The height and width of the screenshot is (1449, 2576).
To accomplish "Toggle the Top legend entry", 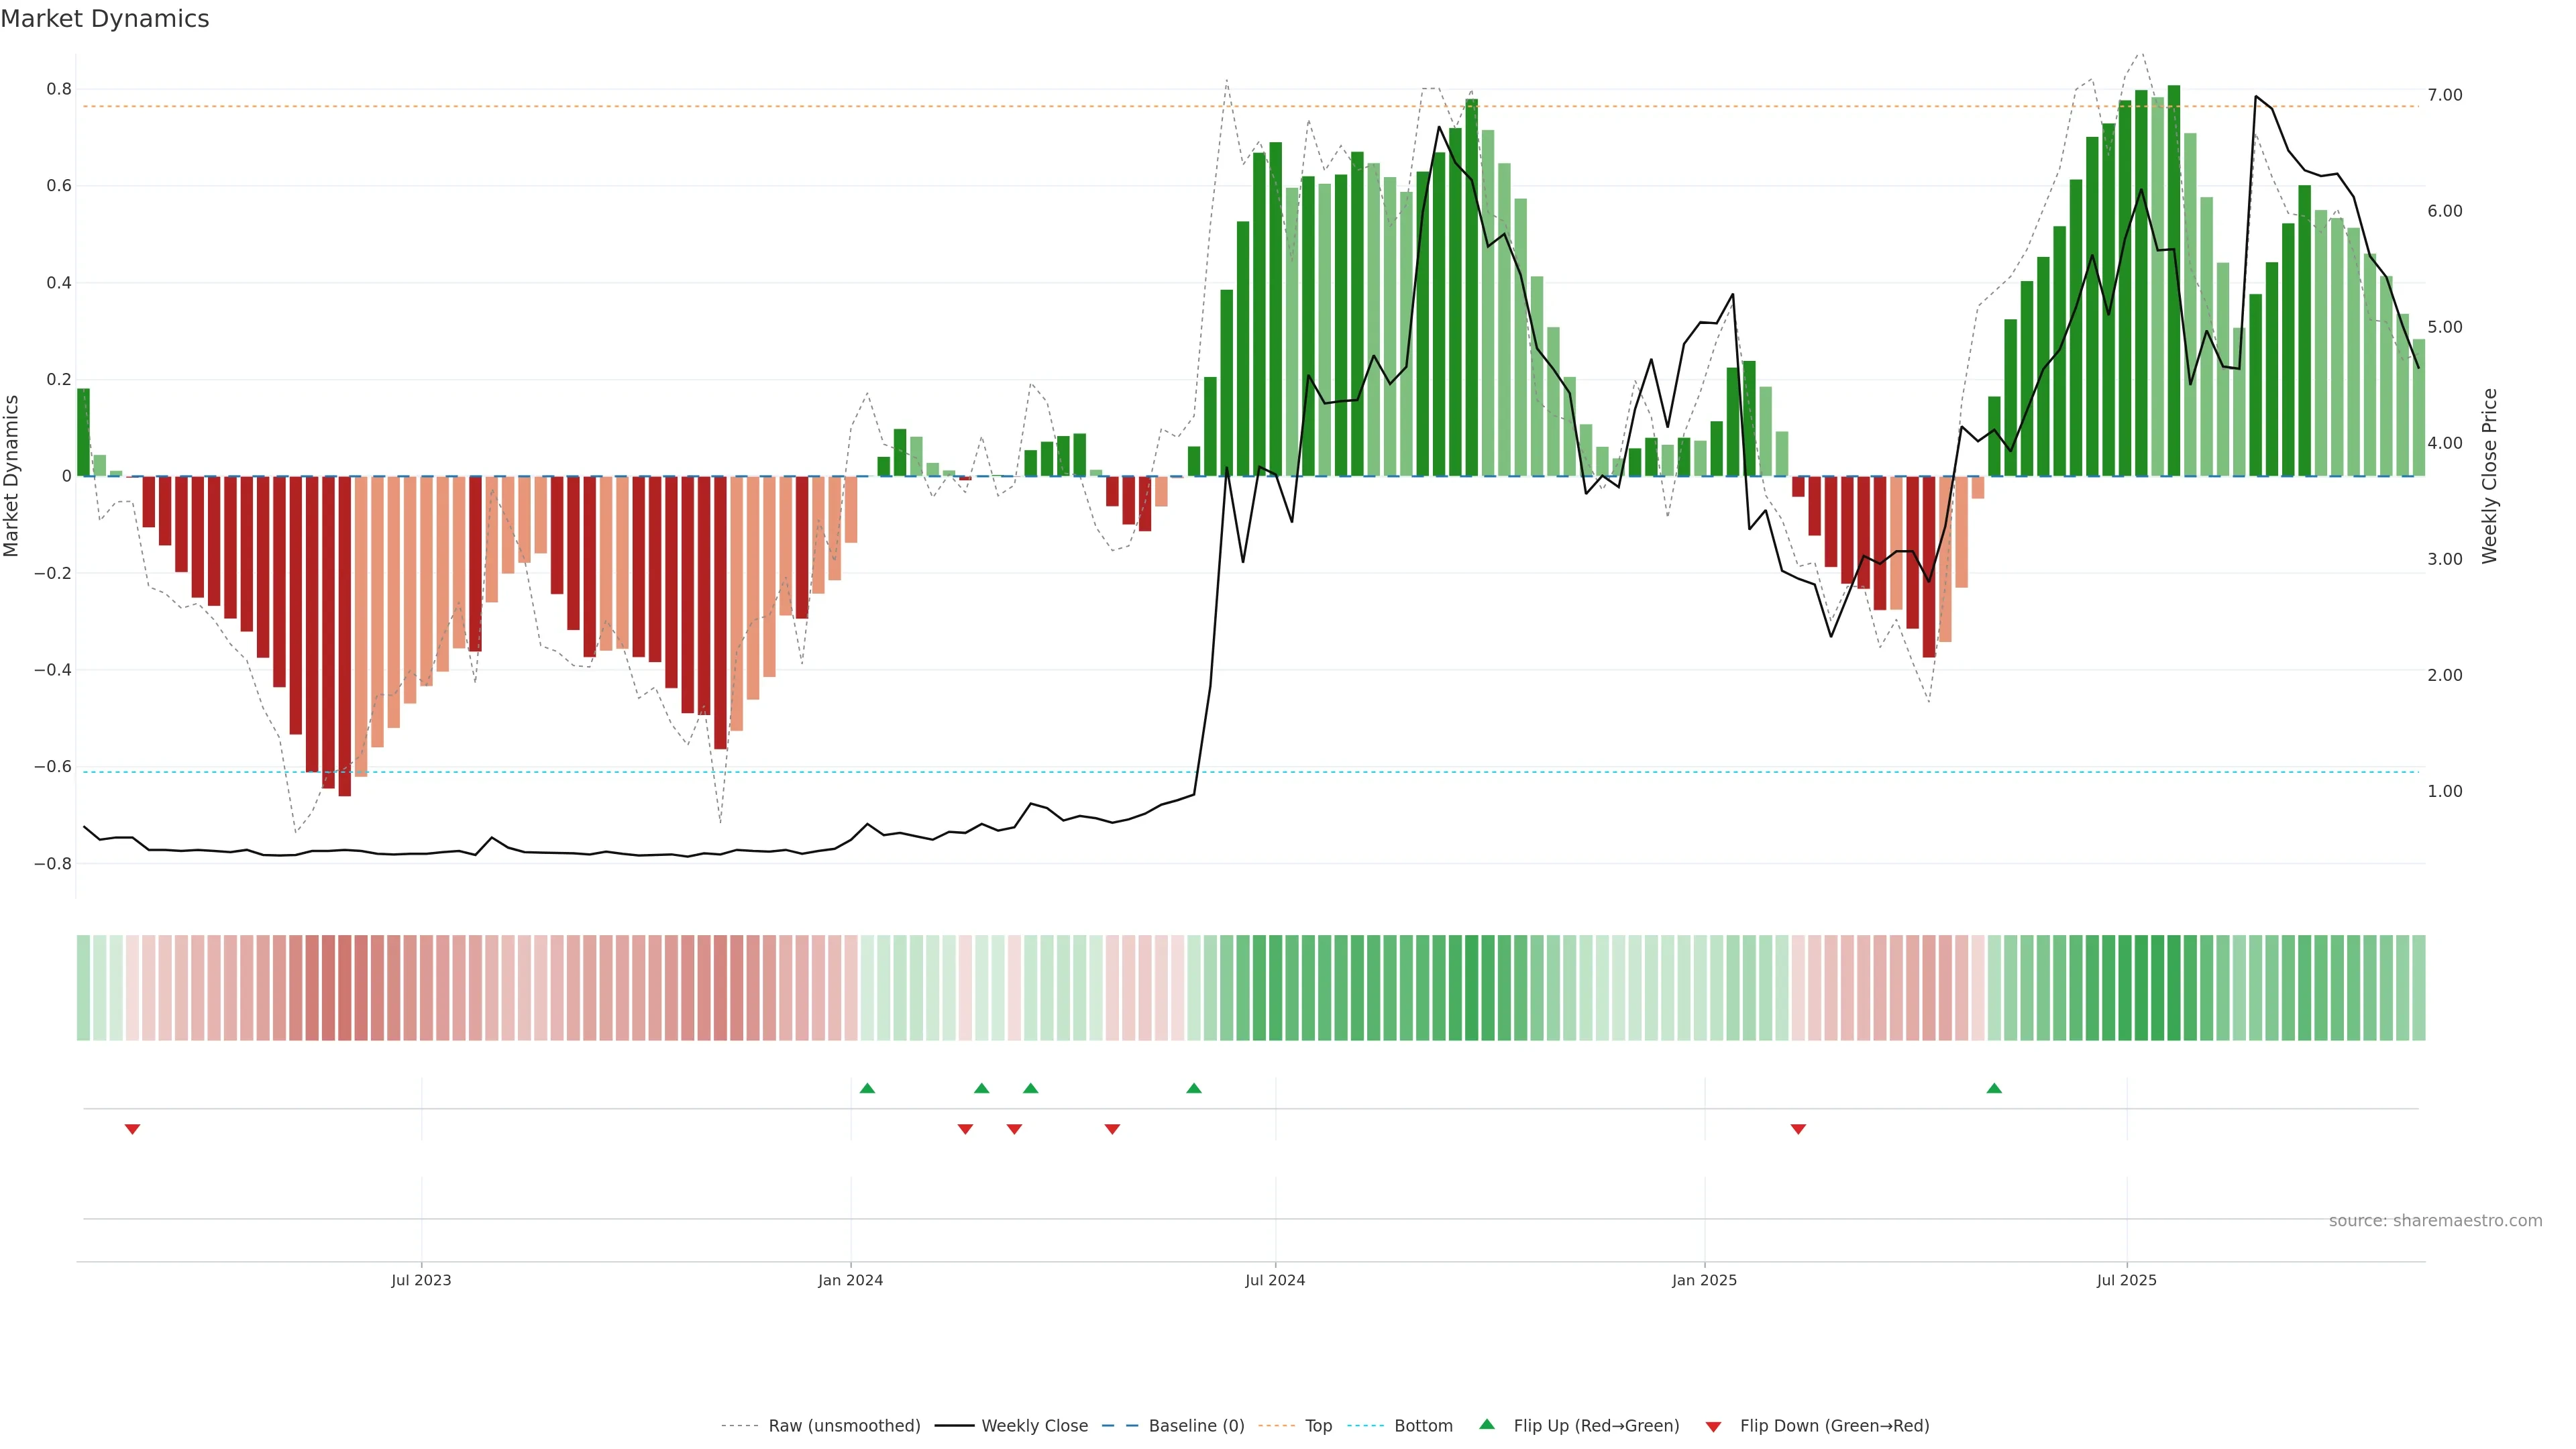I will [x=1318, y=1426].
